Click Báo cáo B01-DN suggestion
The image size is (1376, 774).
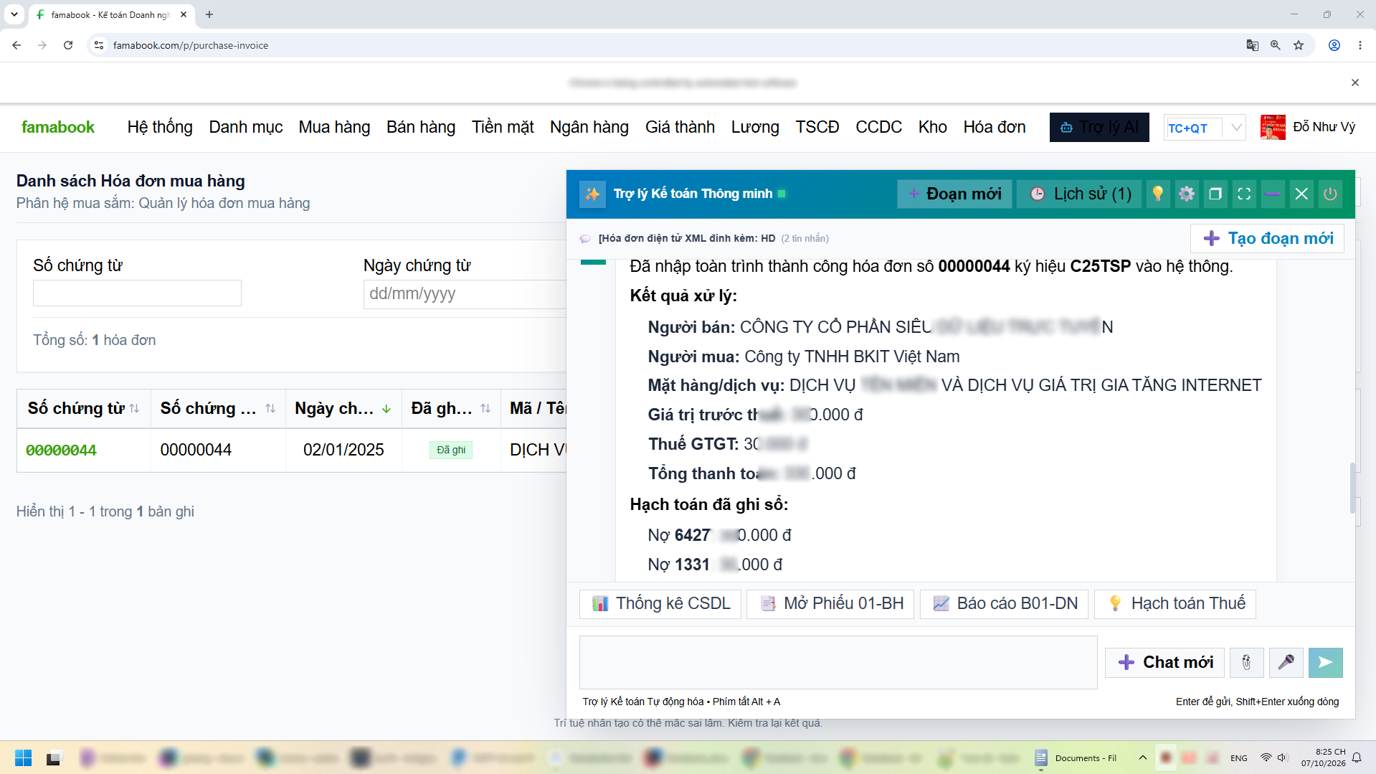pos(1005,603)
